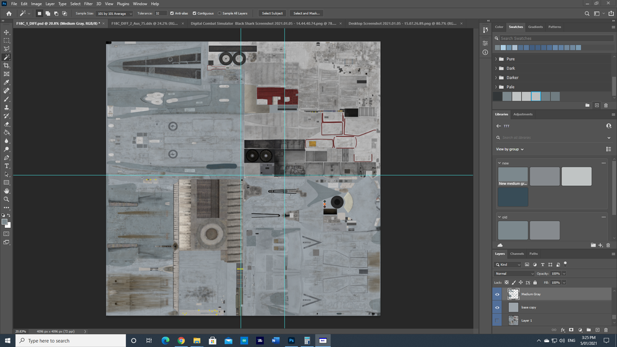Open the Filter menu
This screenshot has width=617, height=347.
[88, 4]
